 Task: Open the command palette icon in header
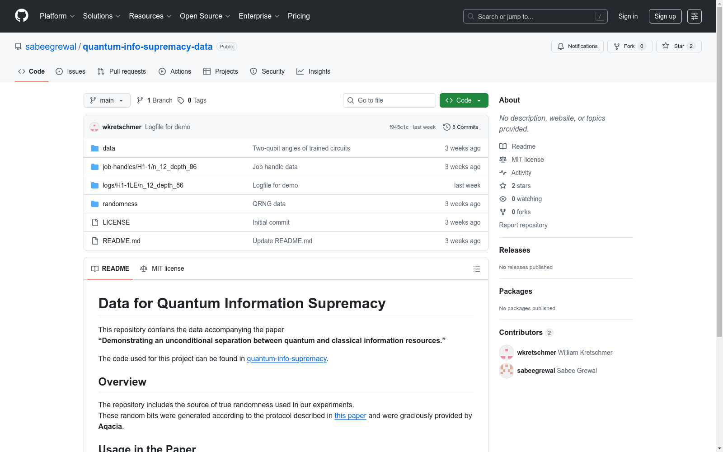[695, 16]
